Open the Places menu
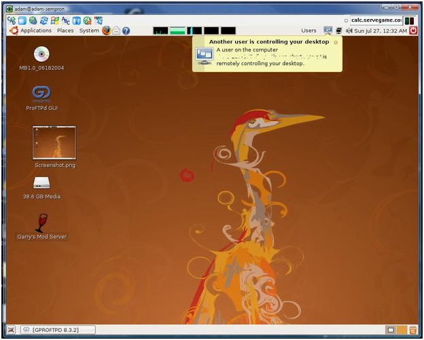 pyautogui.click(x=65, y=31)
